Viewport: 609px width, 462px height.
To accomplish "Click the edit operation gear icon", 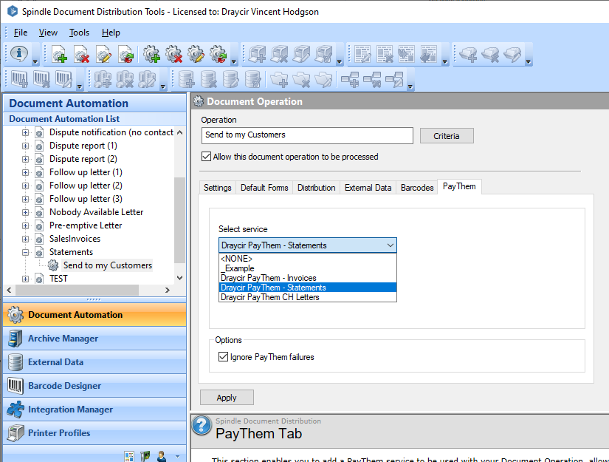I will point(196,55).
